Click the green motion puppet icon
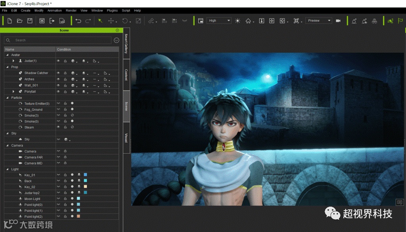Viewport: 406px width, 232px height. [391, 21]
